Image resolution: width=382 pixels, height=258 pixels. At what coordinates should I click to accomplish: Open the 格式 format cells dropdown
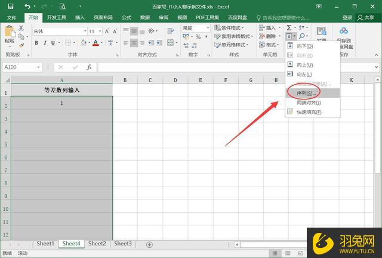[269, 45]
